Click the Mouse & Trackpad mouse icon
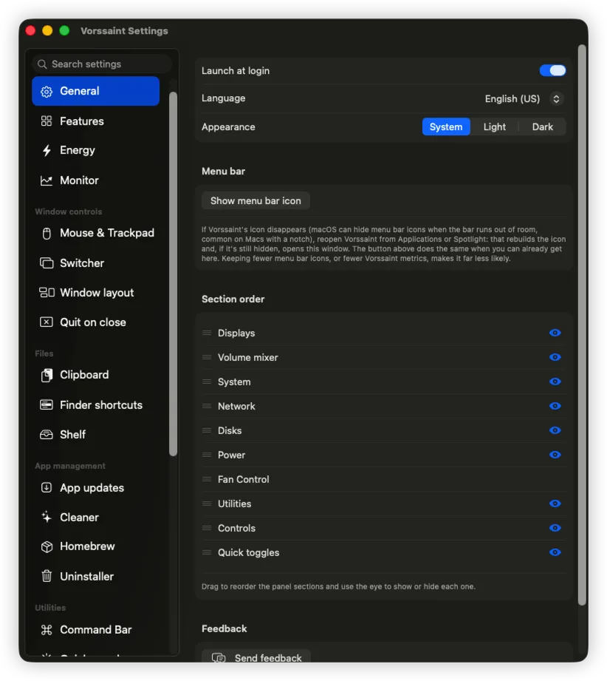The image size is (607, 681). coord(47,233)
